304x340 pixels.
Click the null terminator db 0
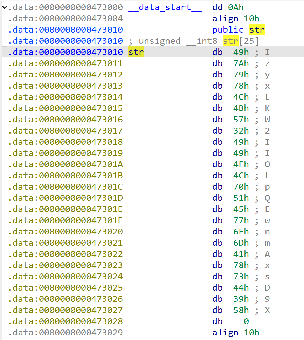tap(246, 321)
